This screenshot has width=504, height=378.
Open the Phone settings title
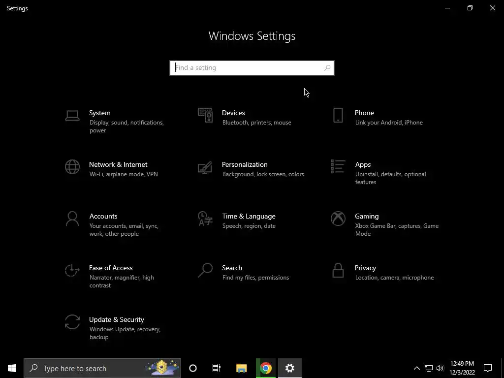point(364,113)
